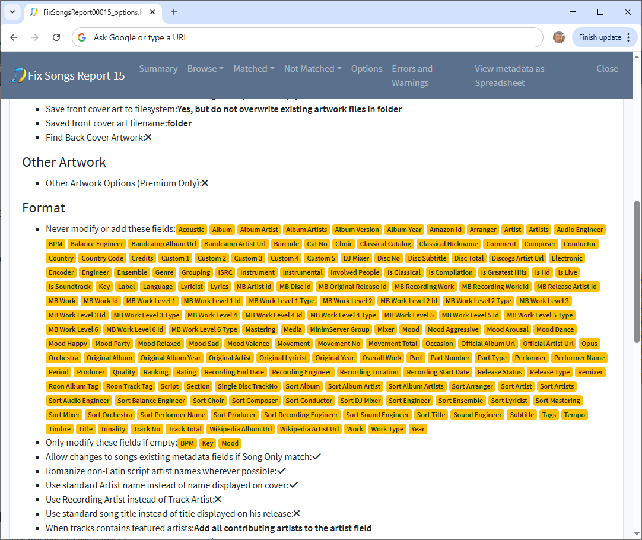
Task: Expand the Browse dropdown menu
Action: pyautogui.click(x=205, y=69)
